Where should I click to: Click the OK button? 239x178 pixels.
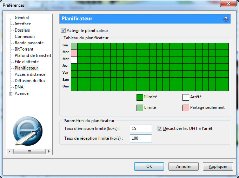(x=149, y=166)
